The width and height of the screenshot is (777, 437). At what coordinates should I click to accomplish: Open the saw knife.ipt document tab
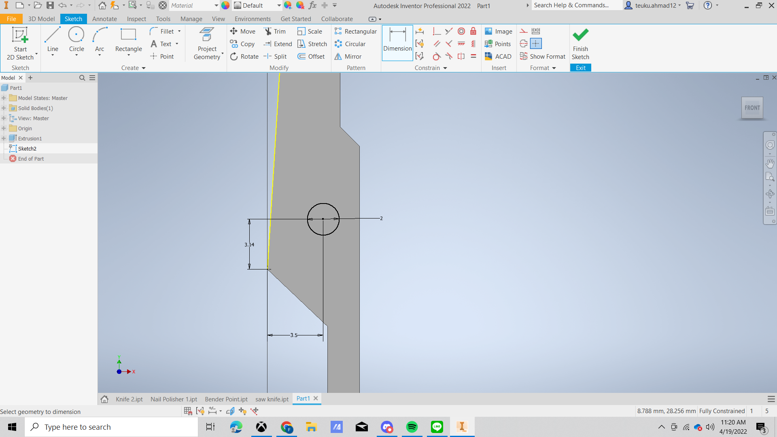point(272,399)
